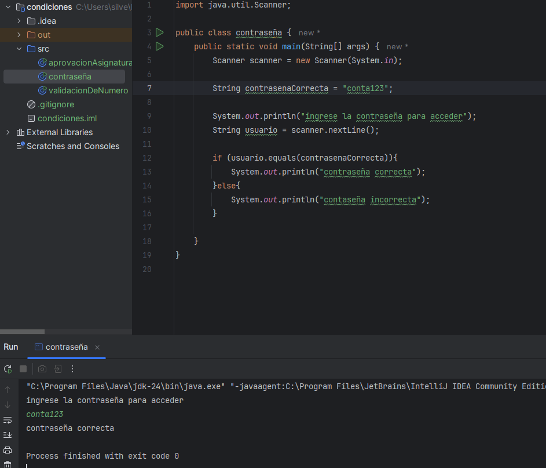Open the Run toolbar more options menu
This screenshot has height=468, width=546.
(72, 369)
